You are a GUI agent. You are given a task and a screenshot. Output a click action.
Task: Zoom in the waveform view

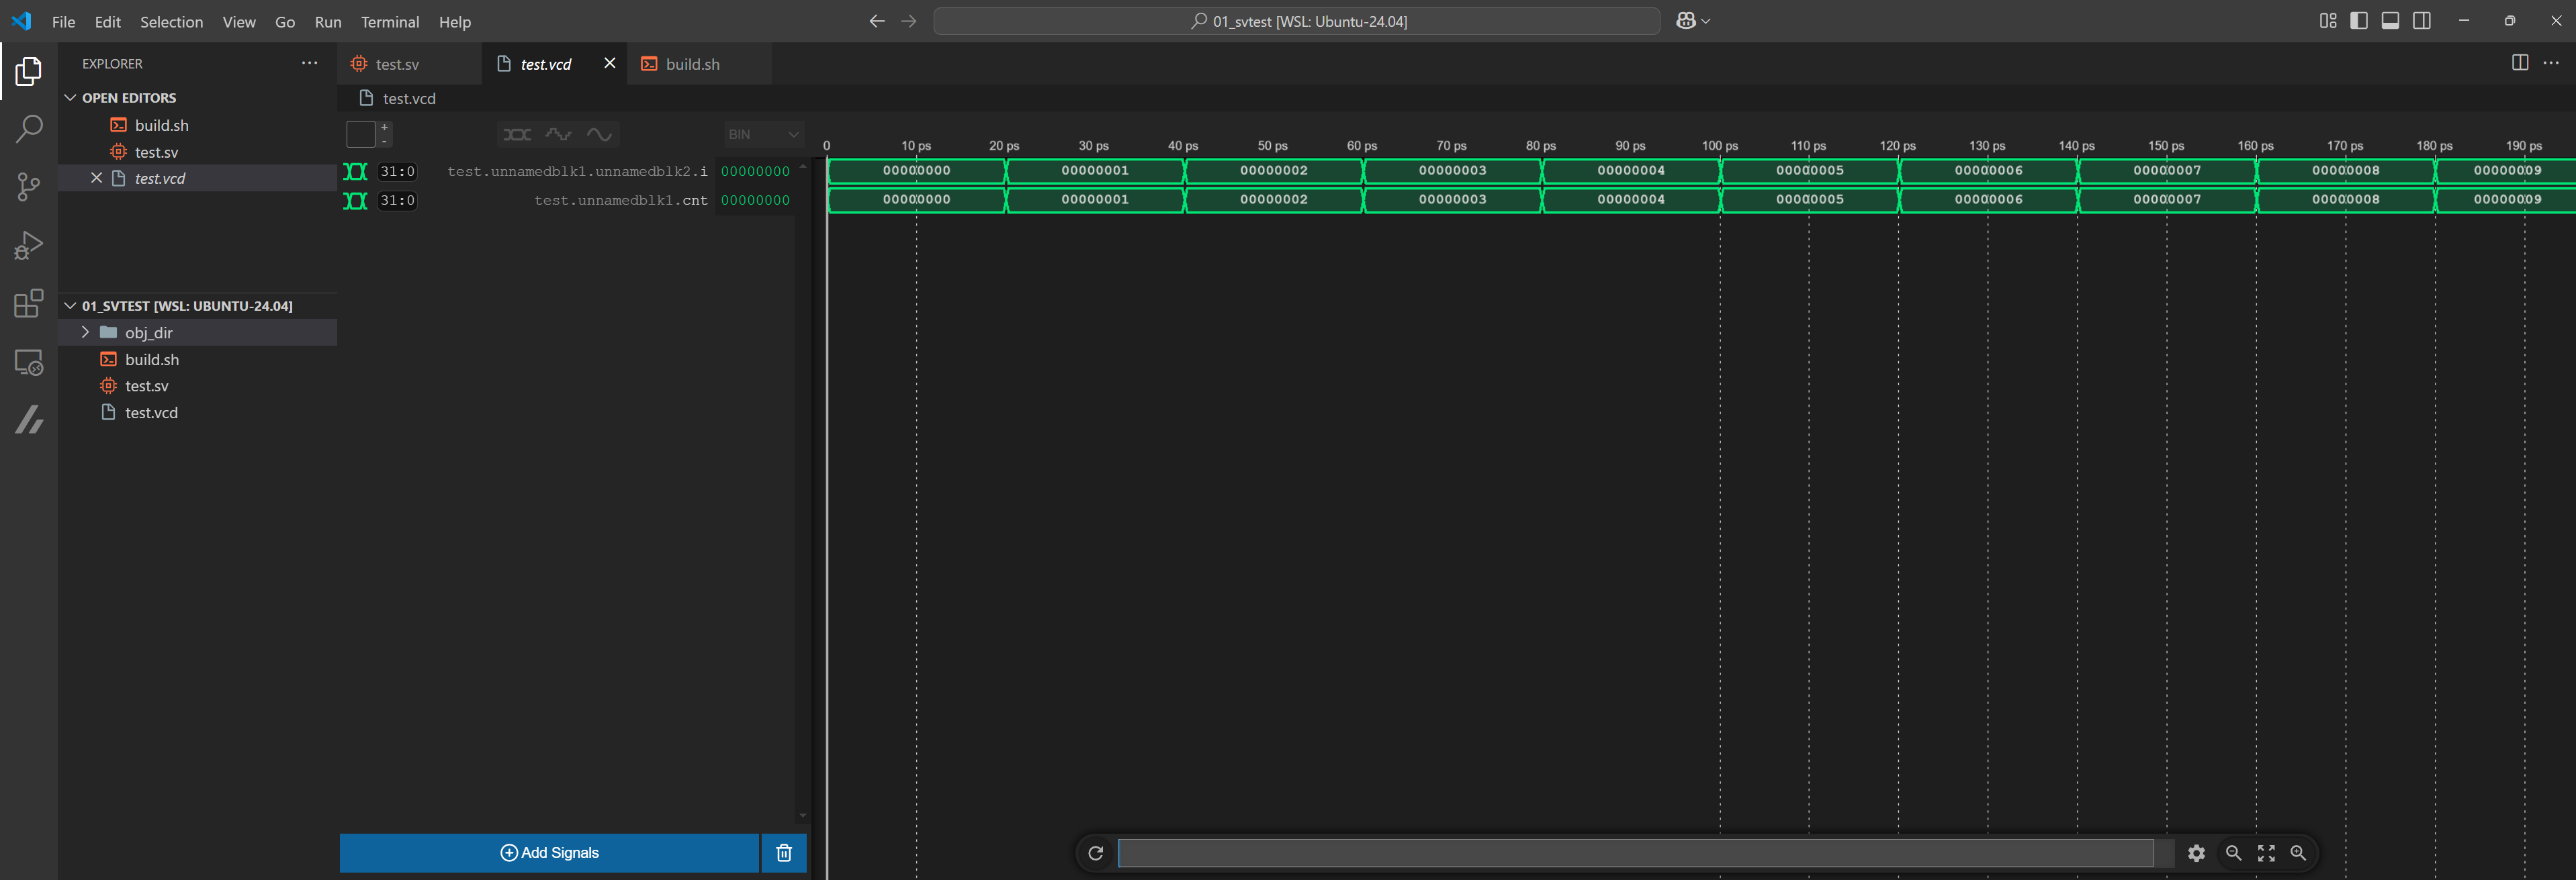point(2298,853)
